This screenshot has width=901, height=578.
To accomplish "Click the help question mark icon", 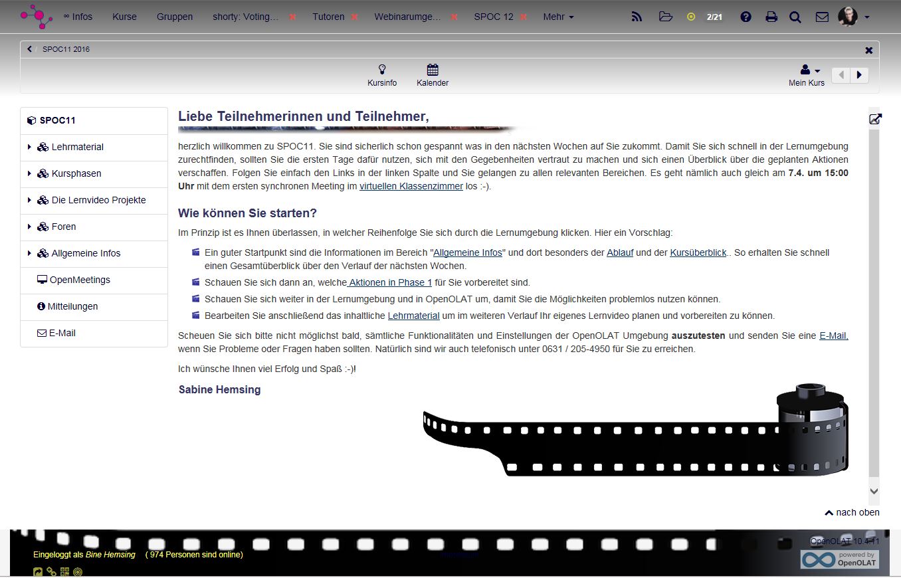I will 746,17.
